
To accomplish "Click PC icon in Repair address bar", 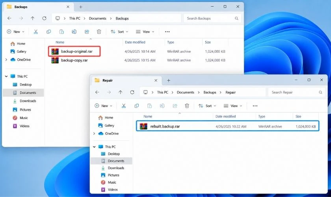I will click(x=145, y=92).
